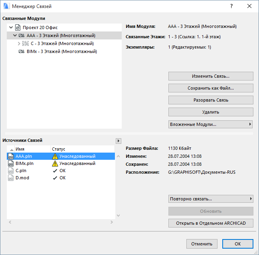Click Разорвать Связь button

tap(211, 100)
